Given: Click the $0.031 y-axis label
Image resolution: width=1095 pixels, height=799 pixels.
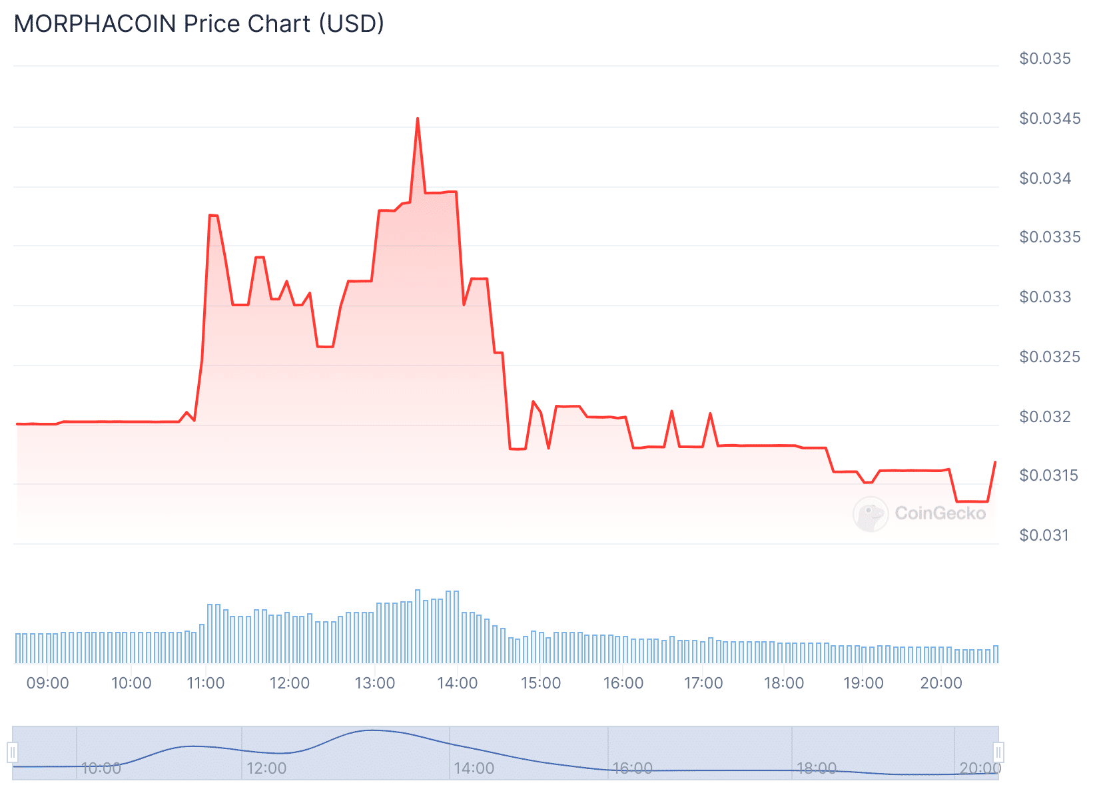Looking at the screenshot, I should [x=1044, y=535].
